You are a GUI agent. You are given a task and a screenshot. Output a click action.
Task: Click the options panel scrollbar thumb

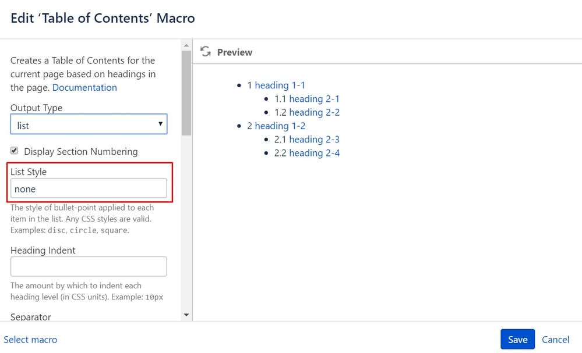tap(186, 93)
